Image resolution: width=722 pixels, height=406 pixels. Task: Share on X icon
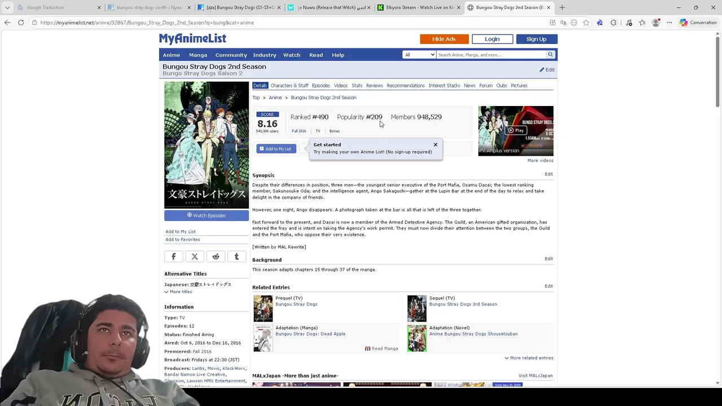pos(195,257)
